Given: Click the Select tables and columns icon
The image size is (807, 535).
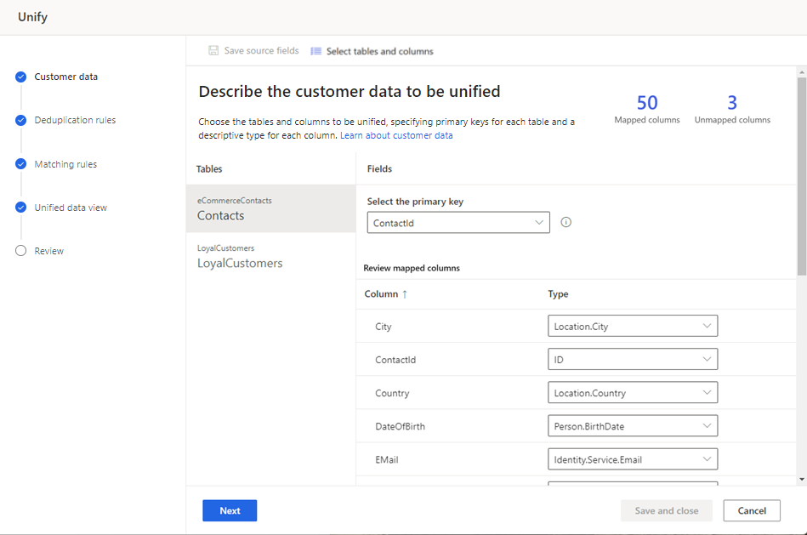Looking at the screenshot, I should pos(316,51).
